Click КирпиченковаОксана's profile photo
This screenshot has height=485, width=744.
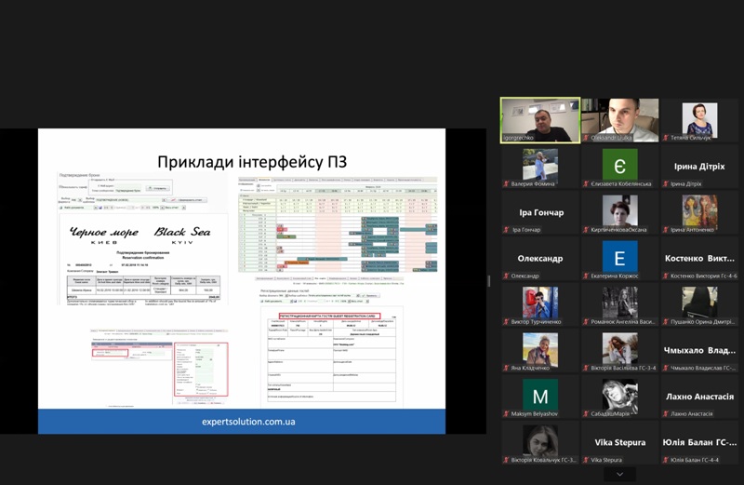tap(619, 210)
